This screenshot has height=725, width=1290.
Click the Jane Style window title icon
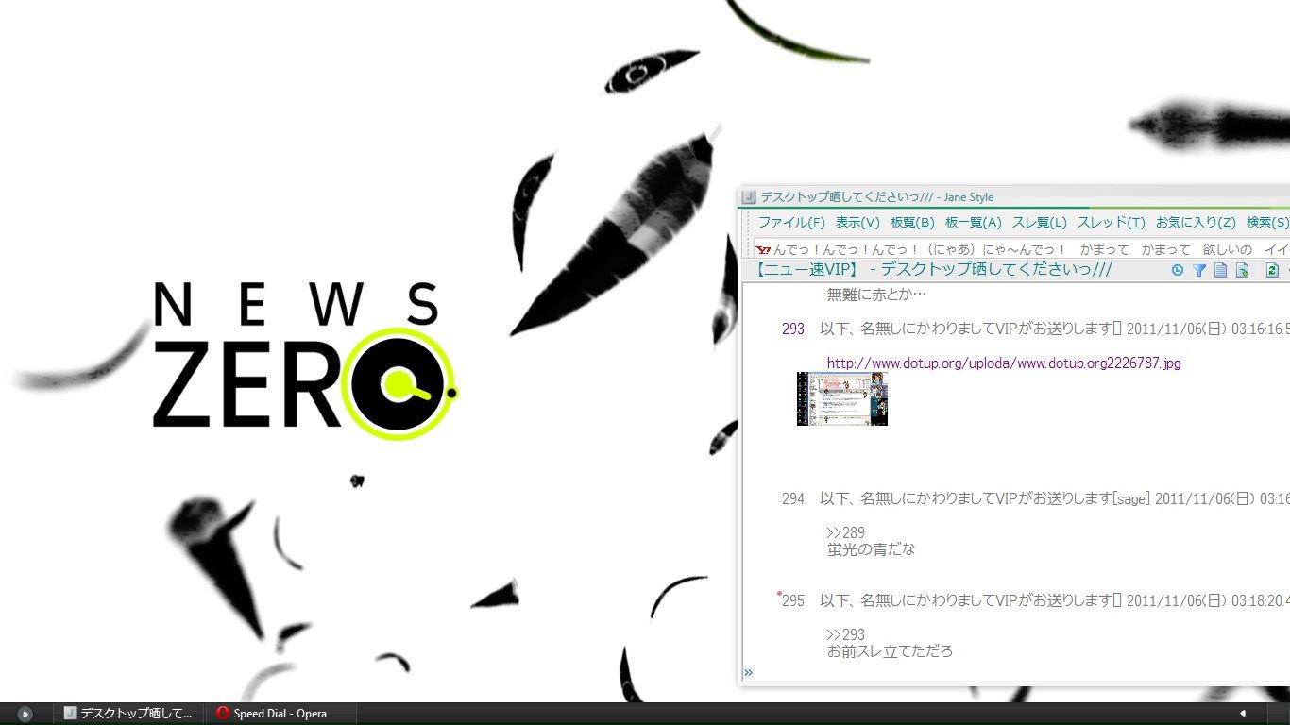[749, 197]
